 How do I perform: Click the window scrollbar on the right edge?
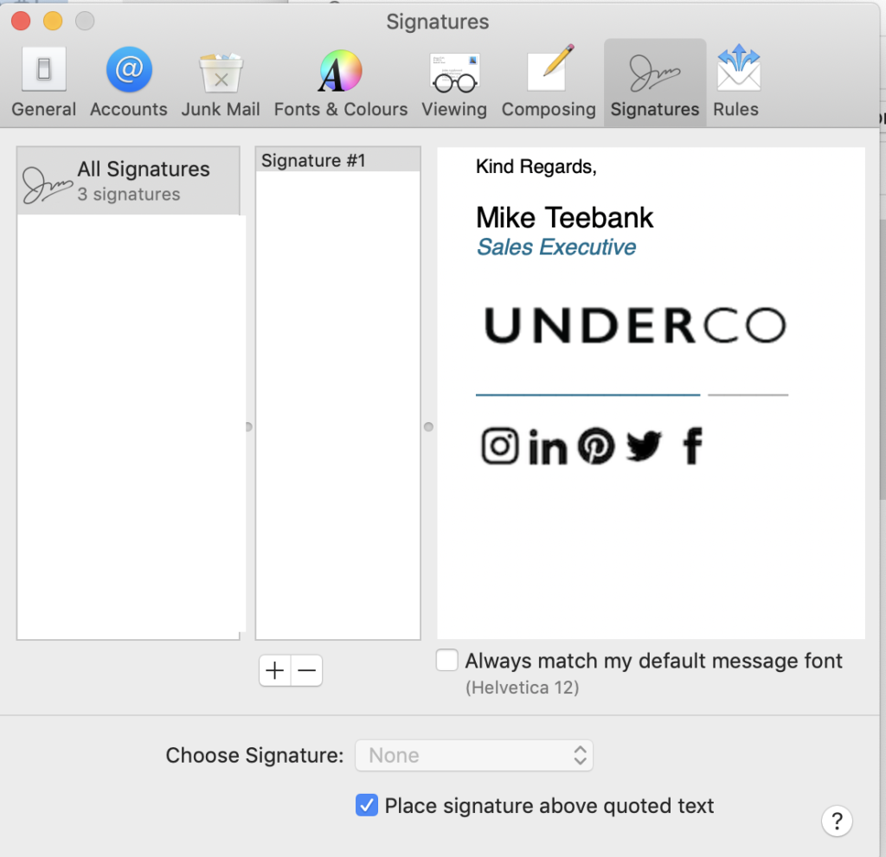click(x=883, y=359)
